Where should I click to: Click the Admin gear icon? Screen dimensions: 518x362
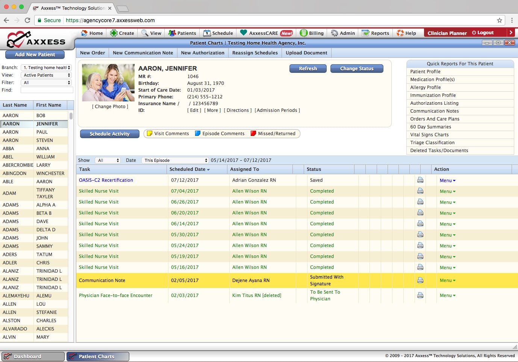[334, 33]
